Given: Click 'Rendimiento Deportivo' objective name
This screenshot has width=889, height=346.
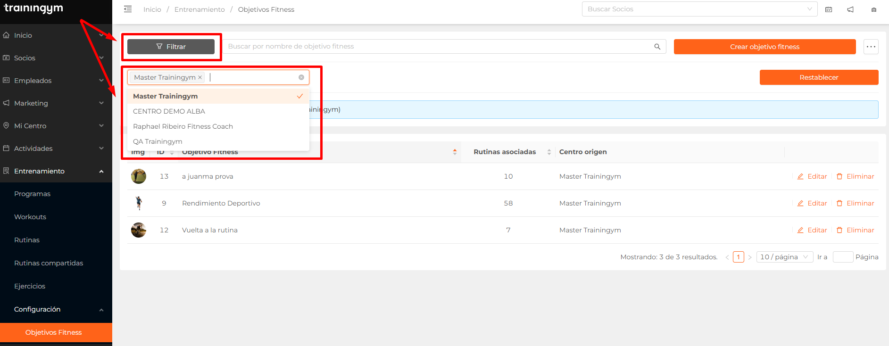Looking at the screenshot, I should coord(221,203).
